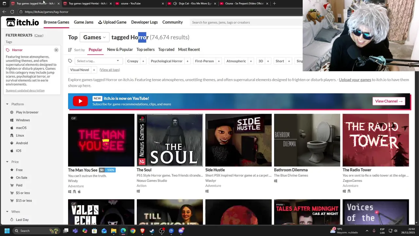Open Google Chrome from the taskbar
This screenshot has height=236, width=419.
pyautogui.click(x=133, y=231)
